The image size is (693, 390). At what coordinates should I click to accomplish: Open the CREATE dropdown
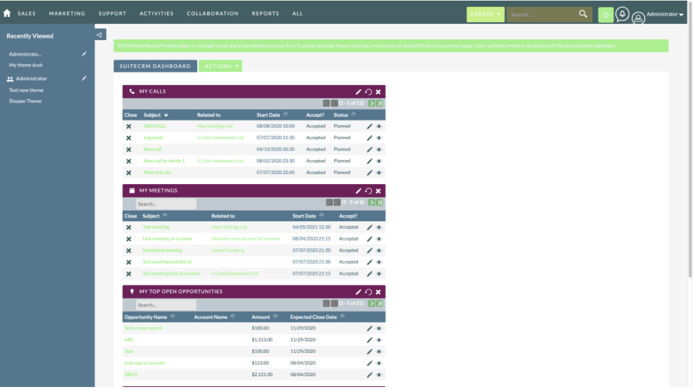(485, 13)
